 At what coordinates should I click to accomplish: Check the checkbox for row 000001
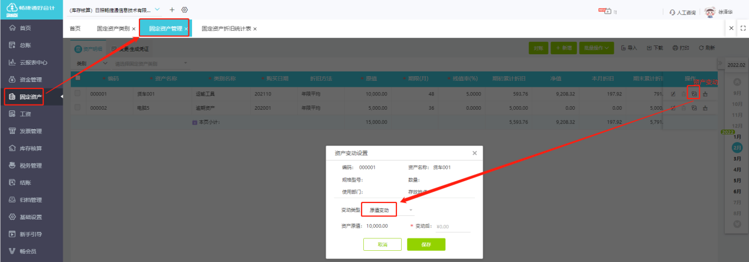(x=78, y=94)
